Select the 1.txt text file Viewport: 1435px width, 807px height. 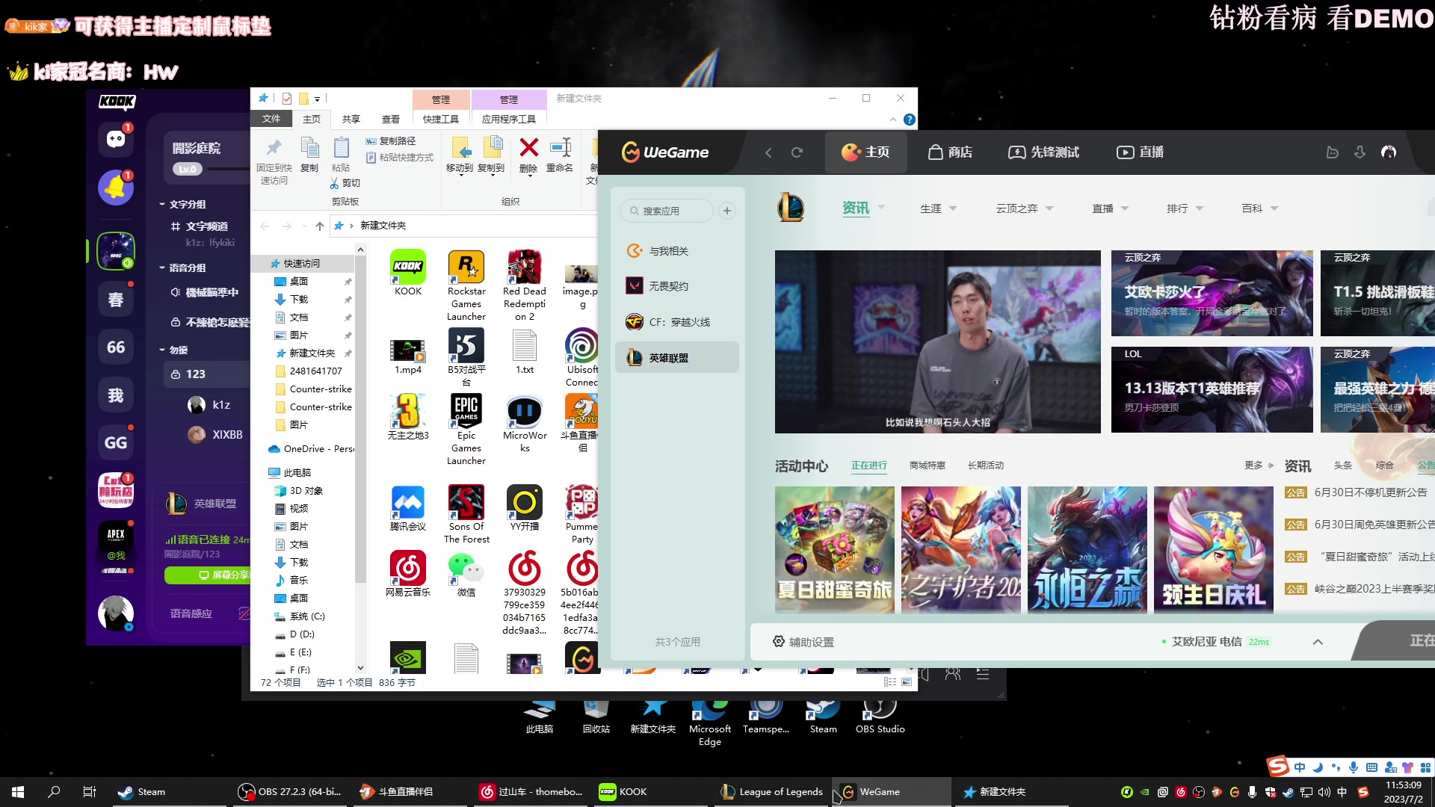[x=525, y=351]
